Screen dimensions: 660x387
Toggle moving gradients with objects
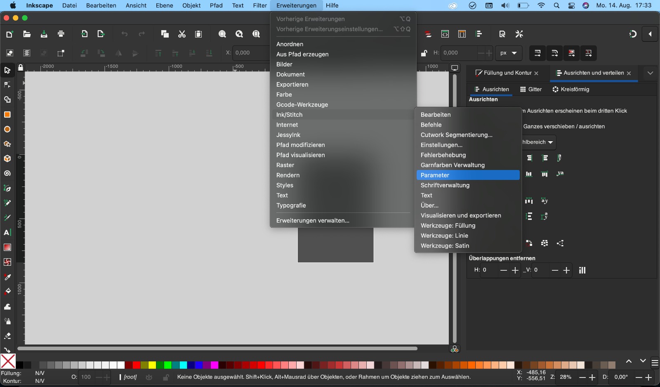pyautogui.click(x=571, y=53)
